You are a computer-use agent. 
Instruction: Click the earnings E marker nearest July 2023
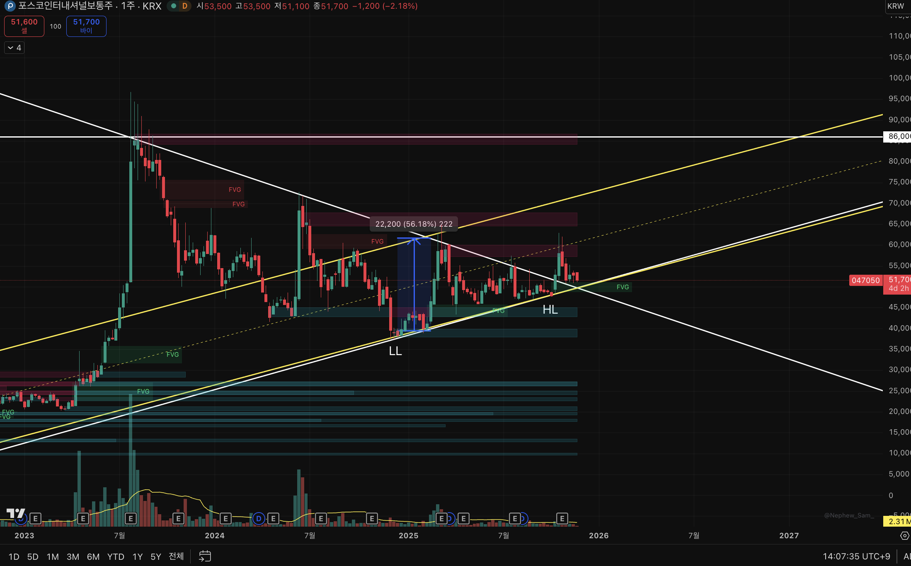pyautogui.click(x=131, y=518)
